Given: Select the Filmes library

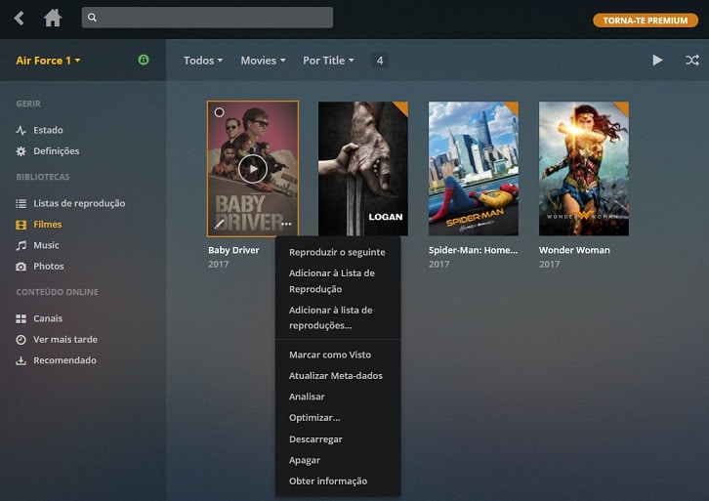Looking at the screenshot, I should 48,225.
